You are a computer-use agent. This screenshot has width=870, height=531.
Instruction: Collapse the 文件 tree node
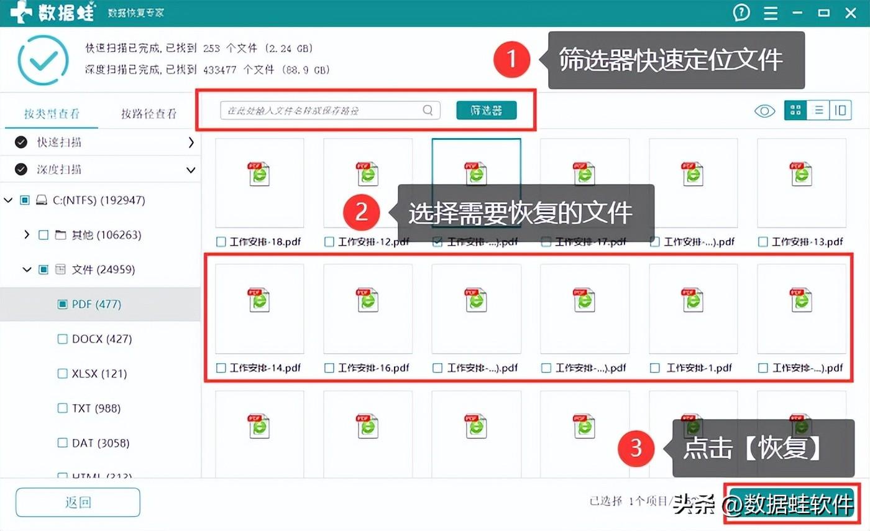[x=27, y=270]
